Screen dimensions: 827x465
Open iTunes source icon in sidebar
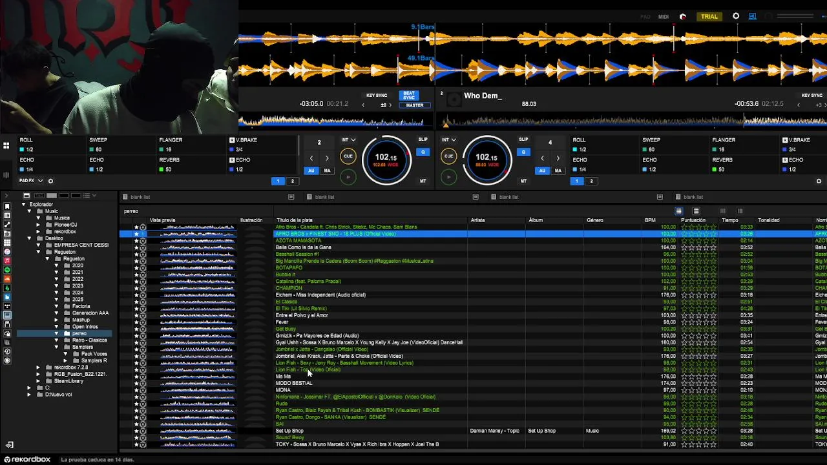7,251
